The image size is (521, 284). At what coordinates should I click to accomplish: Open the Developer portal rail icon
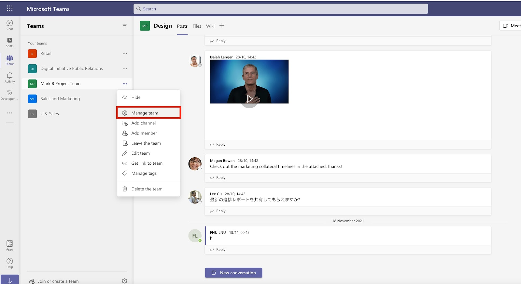click(x=10, y=95)
